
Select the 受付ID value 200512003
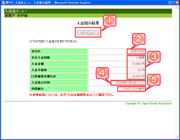[x=137, y=51]
